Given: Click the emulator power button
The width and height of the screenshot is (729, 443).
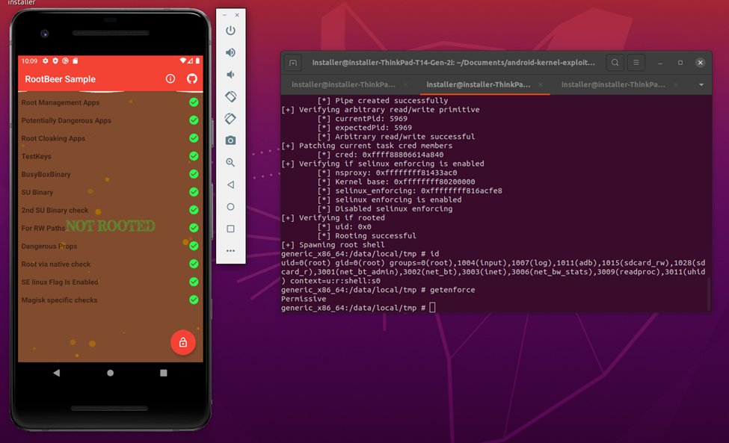Looking at the screenshot, I should click(230, 31).
